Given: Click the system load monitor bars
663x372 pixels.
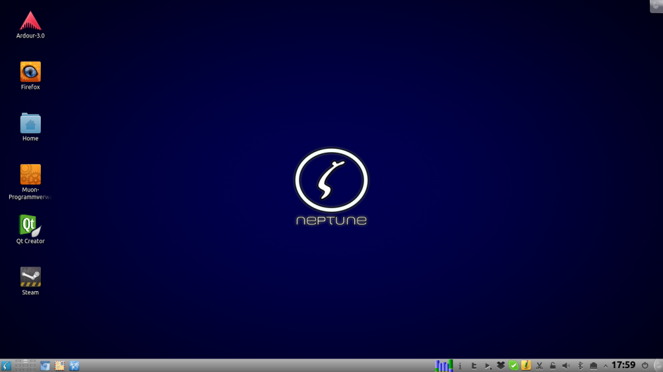Looking at the screenshot, I should pos(444,366).
